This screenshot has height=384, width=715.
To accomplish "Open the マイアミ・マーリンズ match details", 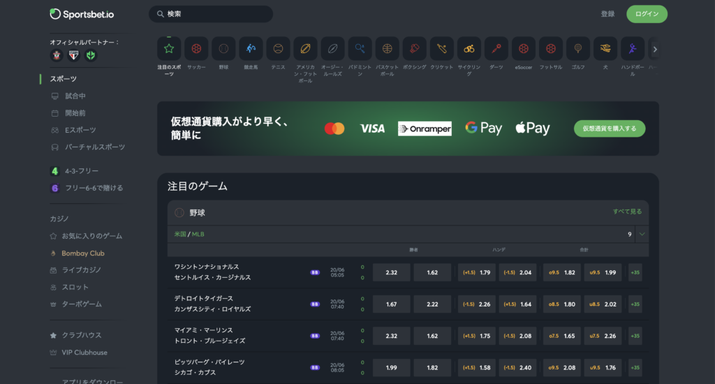I will [x=203, y=330].
